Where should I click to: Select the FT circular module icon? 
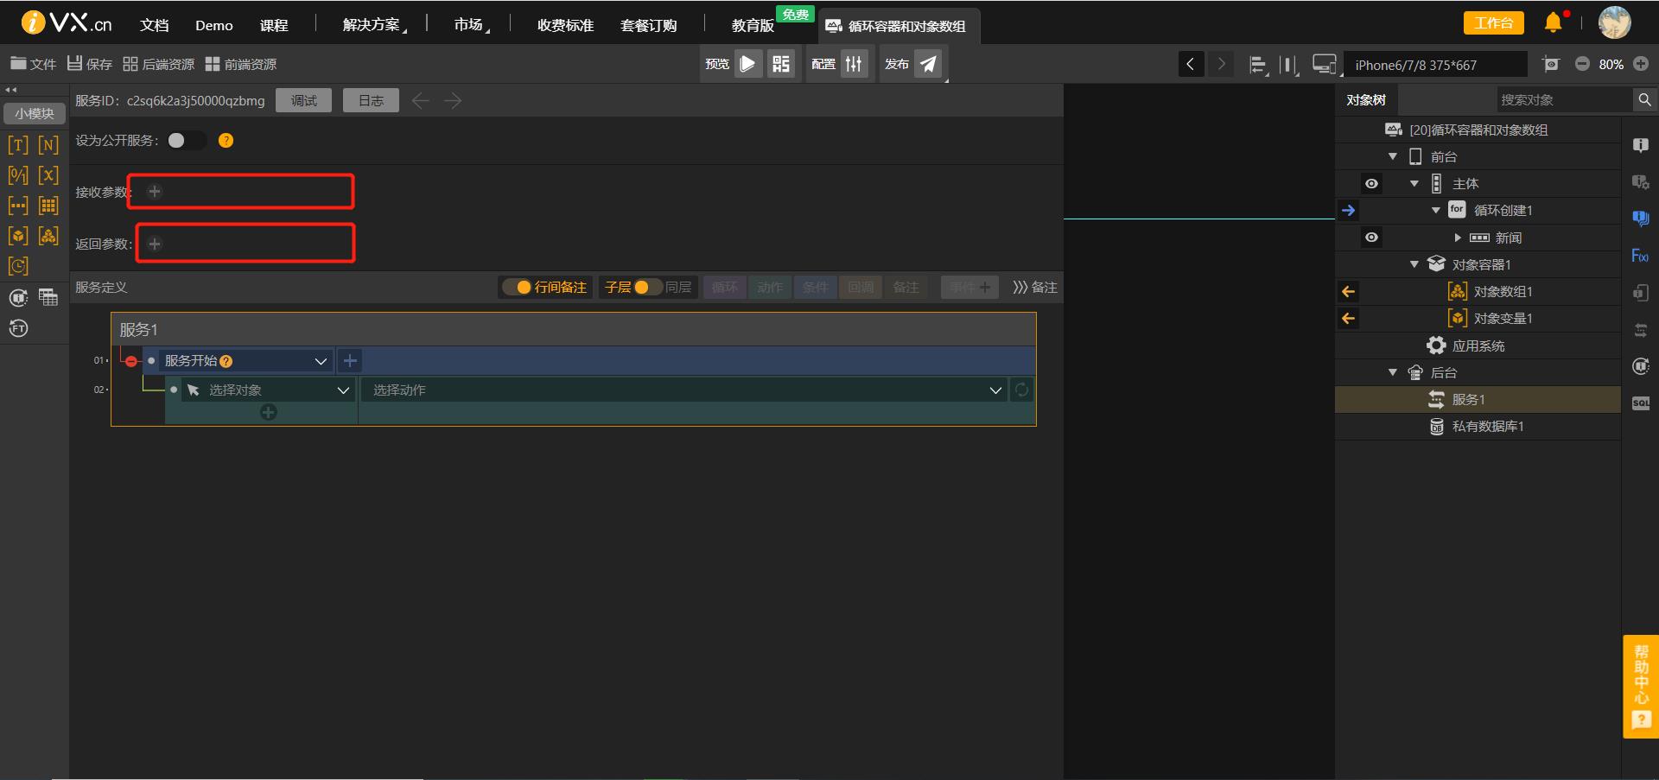pyautogui.click(x=18, y=328)
